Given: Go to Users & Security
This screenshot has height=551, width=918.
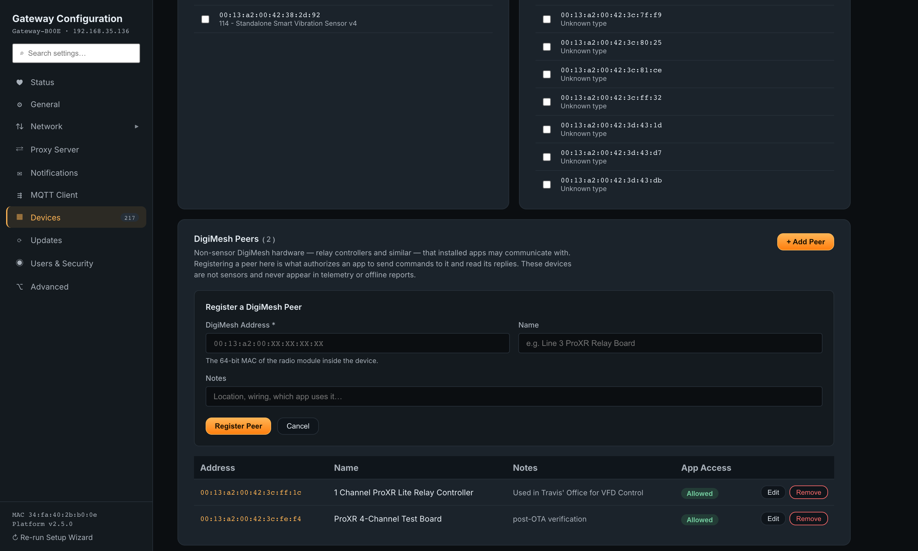Looking at the screenshot, I should click(x=76, y=264).
